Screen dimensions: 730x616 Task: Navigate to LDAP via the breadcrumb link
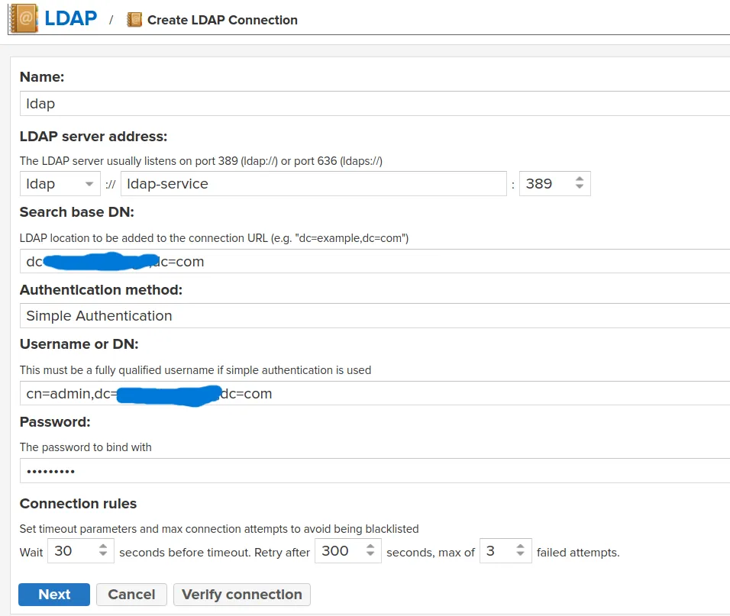71,19
